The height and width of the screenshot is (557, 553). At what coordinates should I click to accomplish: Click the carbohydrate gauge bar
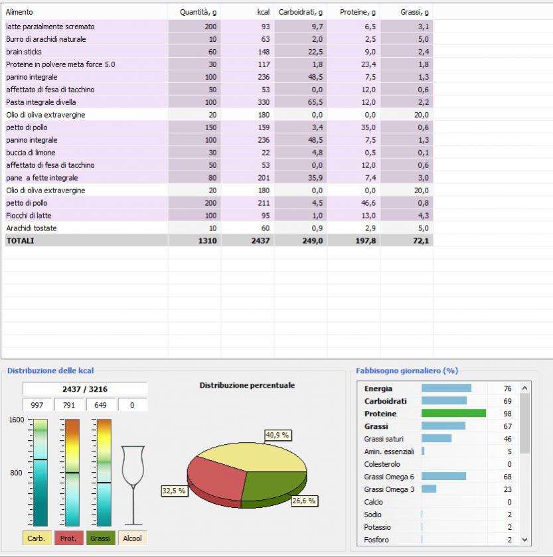coord(40,473)
